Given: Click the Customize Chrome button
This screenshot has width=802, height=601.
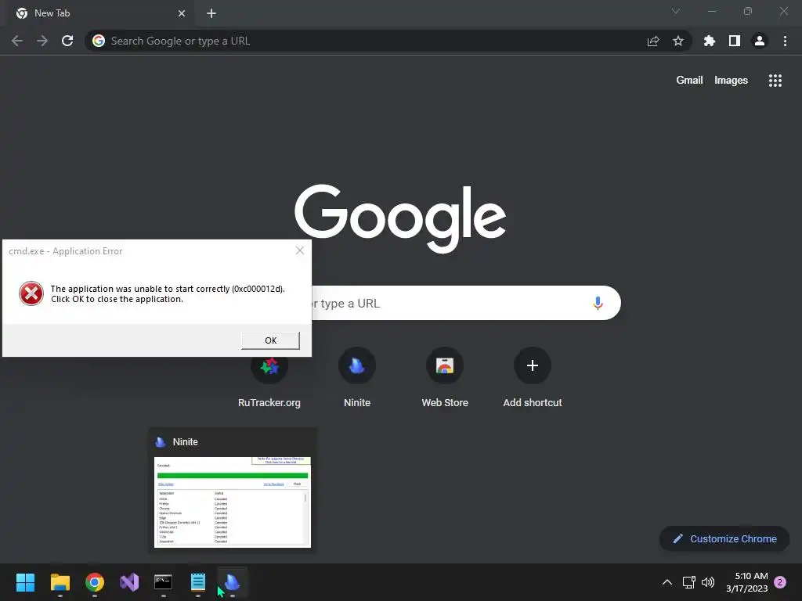Looking at the screenshot, I should click(724, 538).
